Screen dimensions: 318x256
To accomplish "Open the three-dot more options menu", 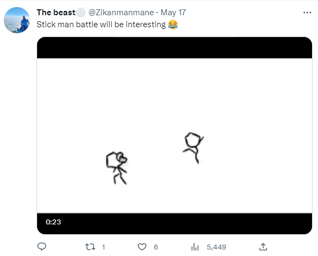I will [307, 13].
